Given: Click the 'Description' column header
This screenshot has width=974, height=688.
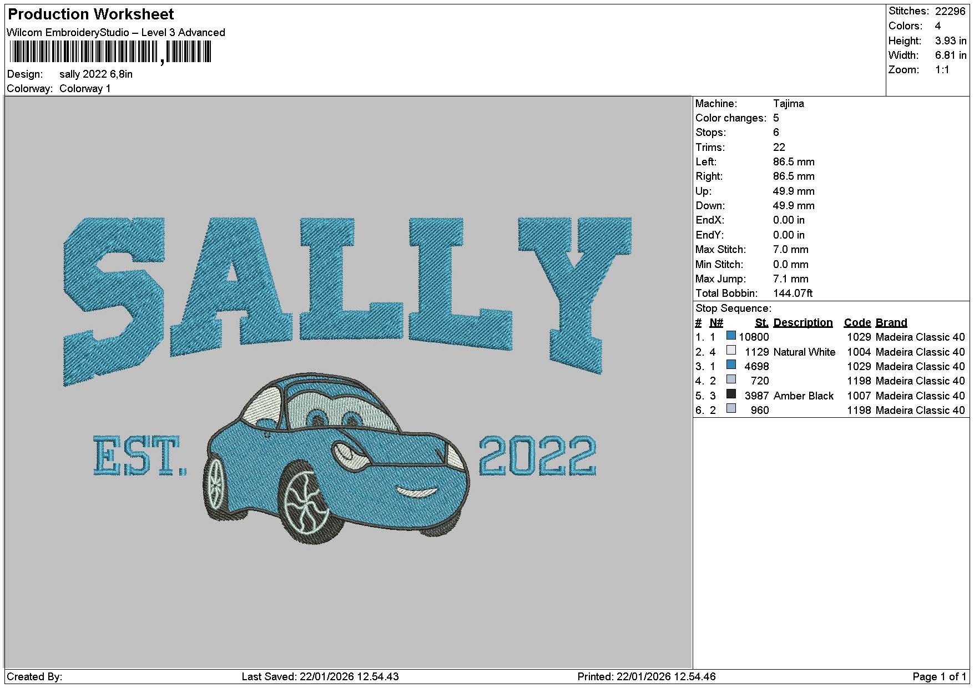Looking at the screenshot, I should (803, 323).
